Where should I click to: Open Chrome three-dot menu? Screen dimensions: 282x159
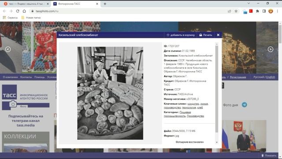point(277,11)
